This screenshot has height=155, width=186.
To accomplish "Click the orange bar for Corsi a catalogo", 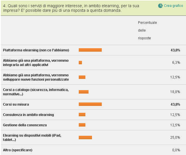I will tap(84, 92).
